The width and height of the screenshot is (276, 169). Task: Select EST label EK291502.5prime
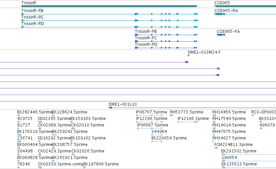click(x=239, y=151)
